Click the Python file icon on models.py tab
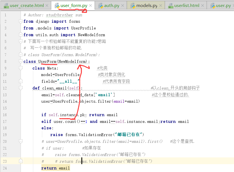This screenshot has width=234, height=172. click(133, 6)
